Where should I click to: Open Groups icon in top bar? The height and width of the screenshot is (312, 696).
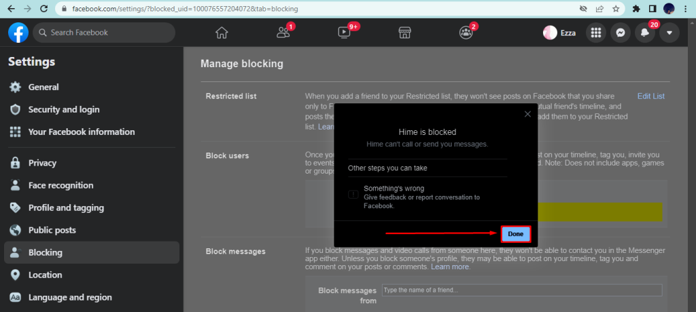coord(466,33)
